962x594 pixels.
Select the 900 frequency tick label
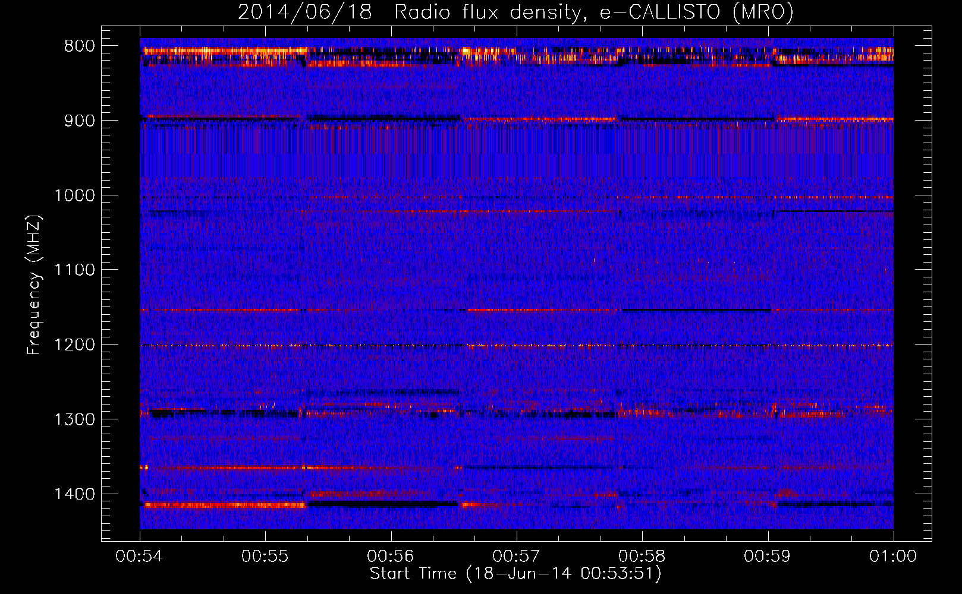[80, 121]
